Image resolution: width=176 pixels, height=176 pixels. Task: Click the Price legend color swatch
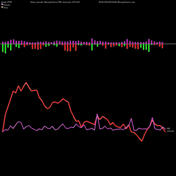[2, 7]
